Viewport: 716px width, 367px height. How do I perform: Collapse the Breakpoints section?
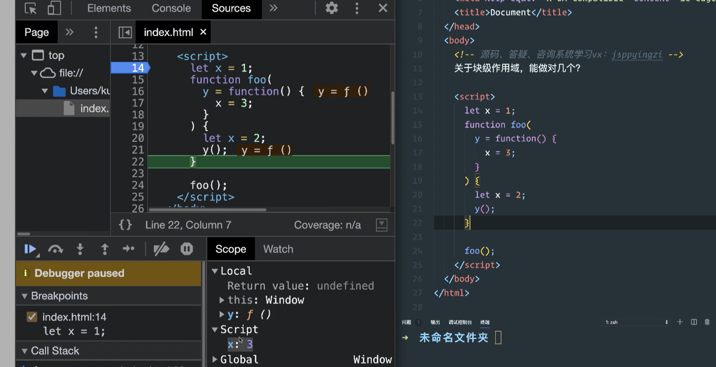click(25, 296)
